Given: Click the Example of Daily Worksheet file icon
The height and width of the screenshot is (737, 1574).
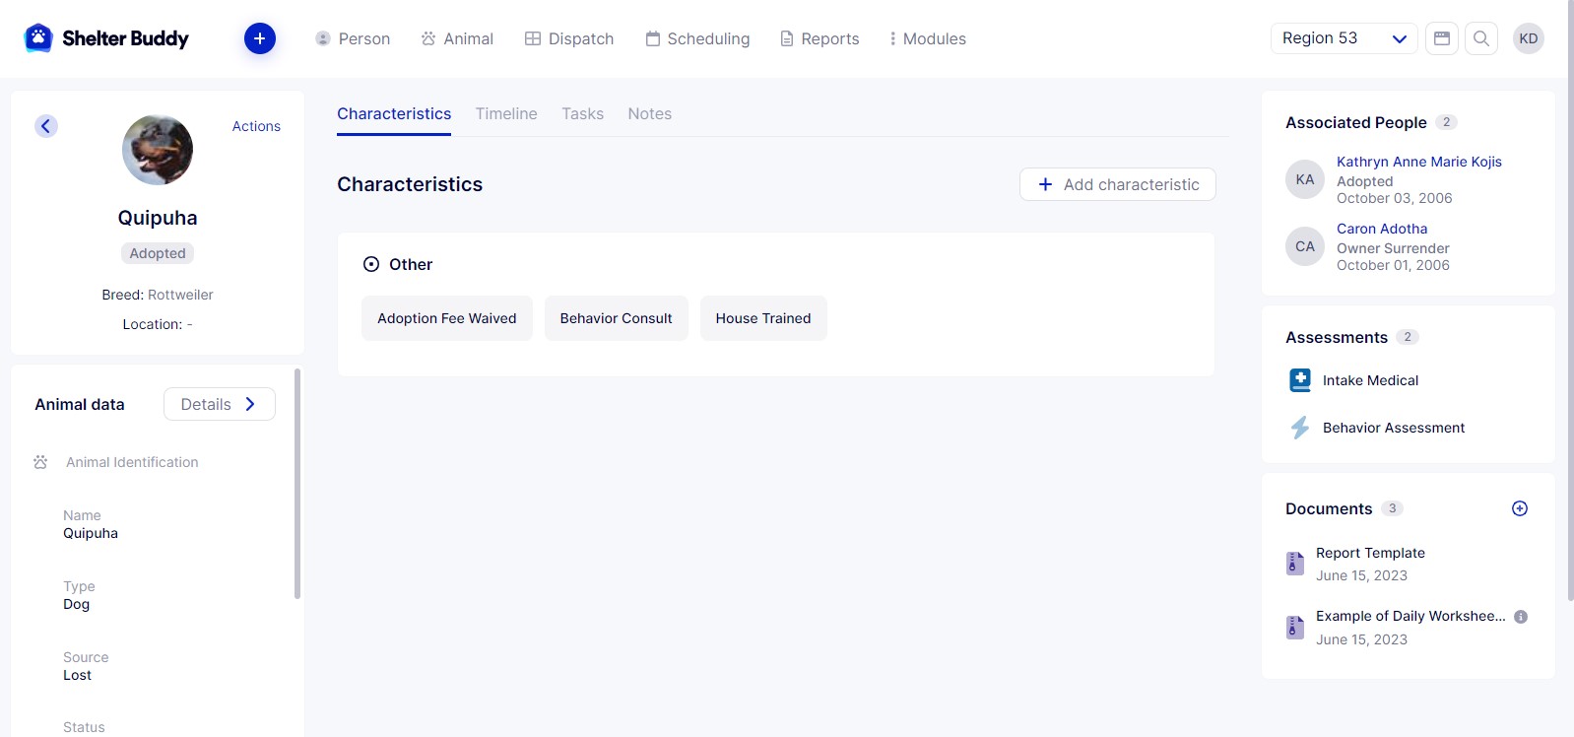Looking at the screenshot, I should (1295, 628).
